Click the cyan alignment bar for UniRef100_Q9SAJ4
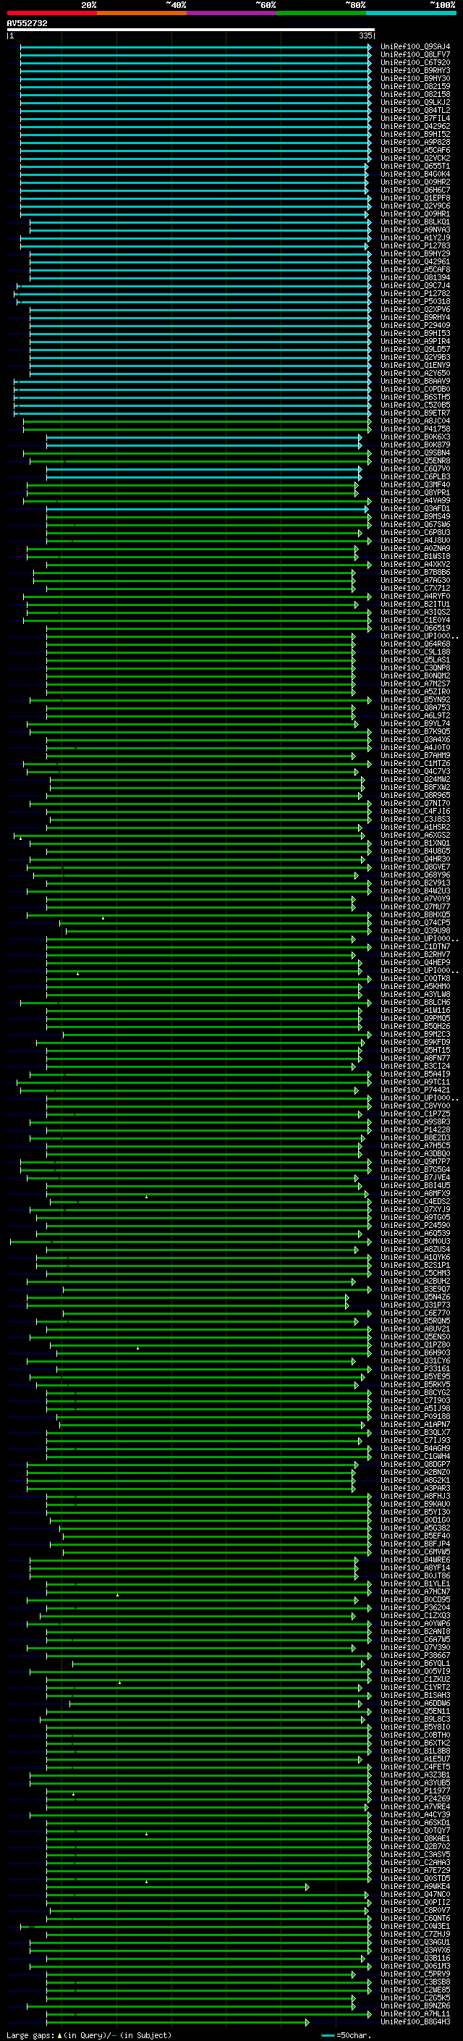 pos(195,47)
